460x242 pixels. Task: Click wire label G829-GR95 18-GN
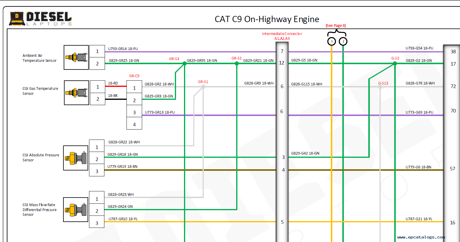pos(202,61)
